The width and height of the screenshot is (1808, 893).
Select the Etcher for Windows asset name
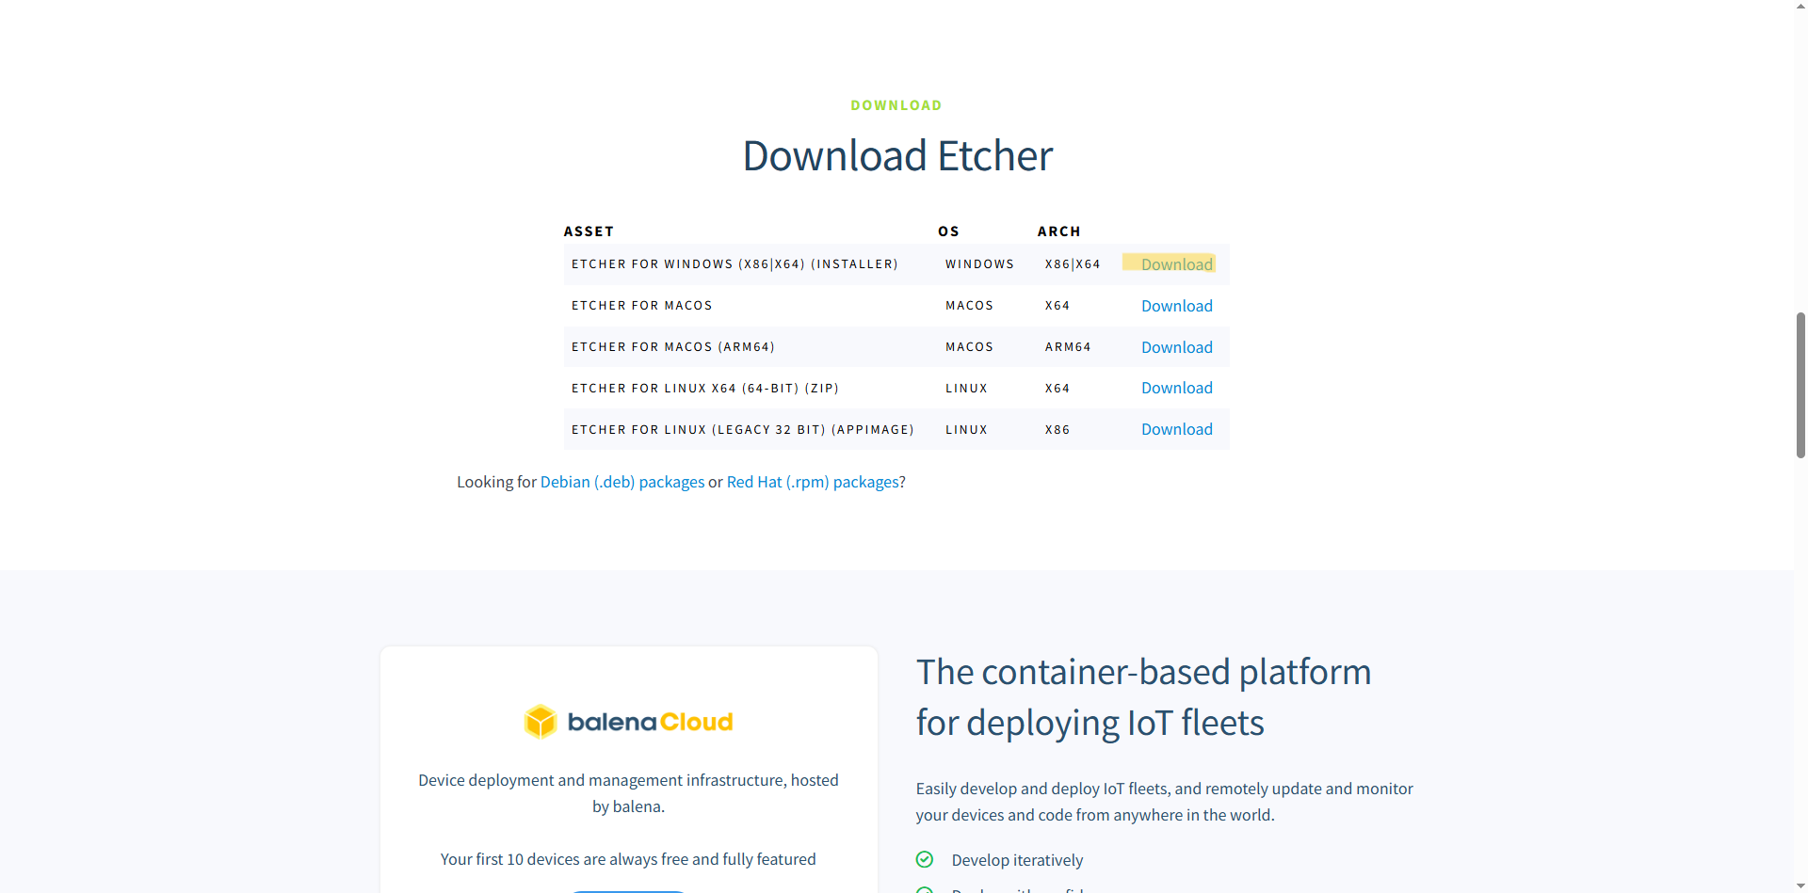tap(734, 264)
